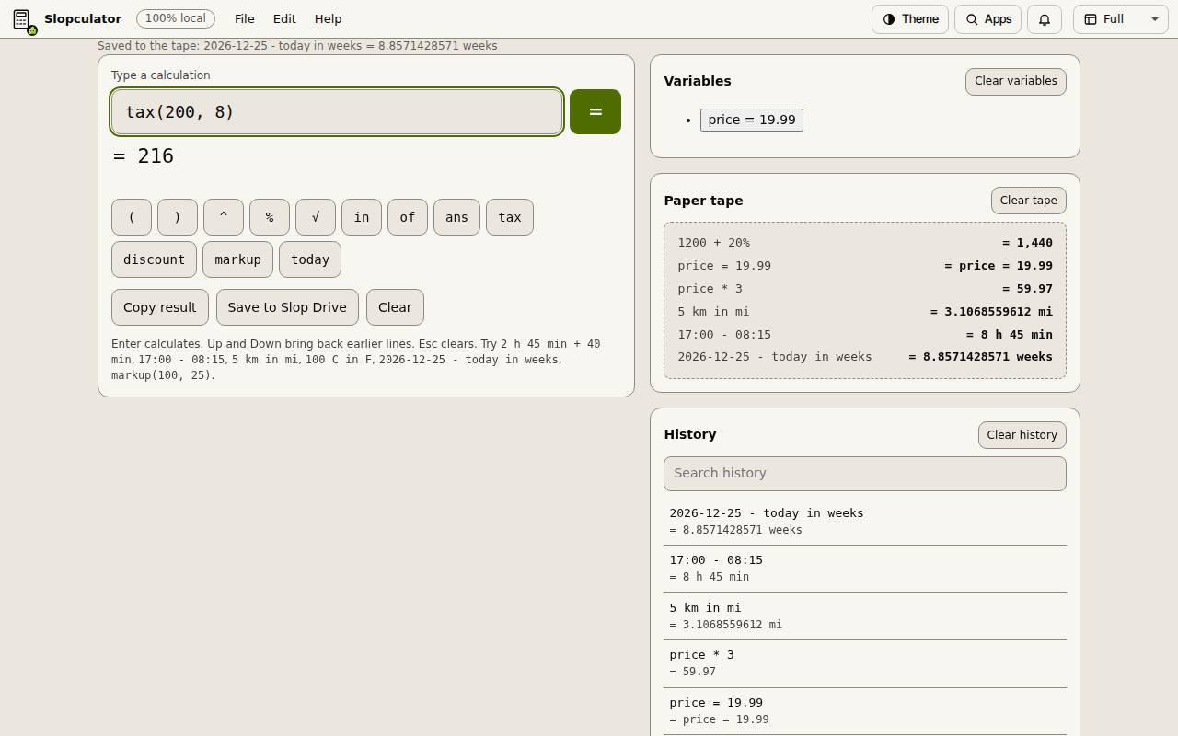Click Clear history button
This screenshot has height=736, width=1178.
[1022, 435]
